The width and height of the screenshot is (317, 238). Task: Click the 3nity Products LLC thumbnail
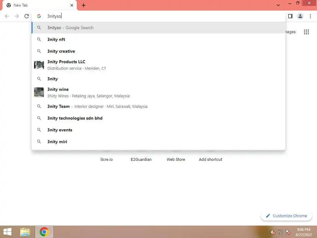39,65
